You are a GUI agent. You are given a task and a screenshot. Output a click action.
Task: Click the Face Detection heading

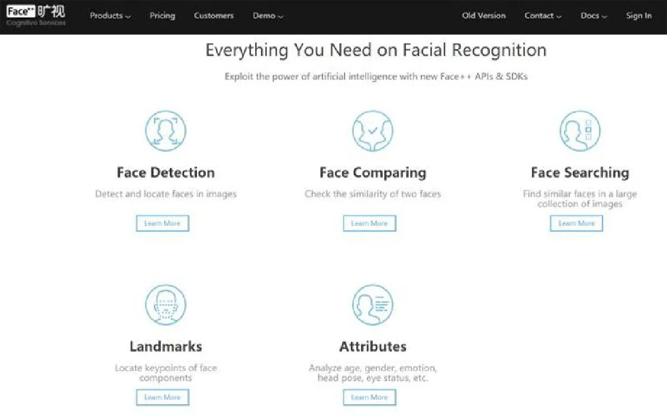coord(166,173)
